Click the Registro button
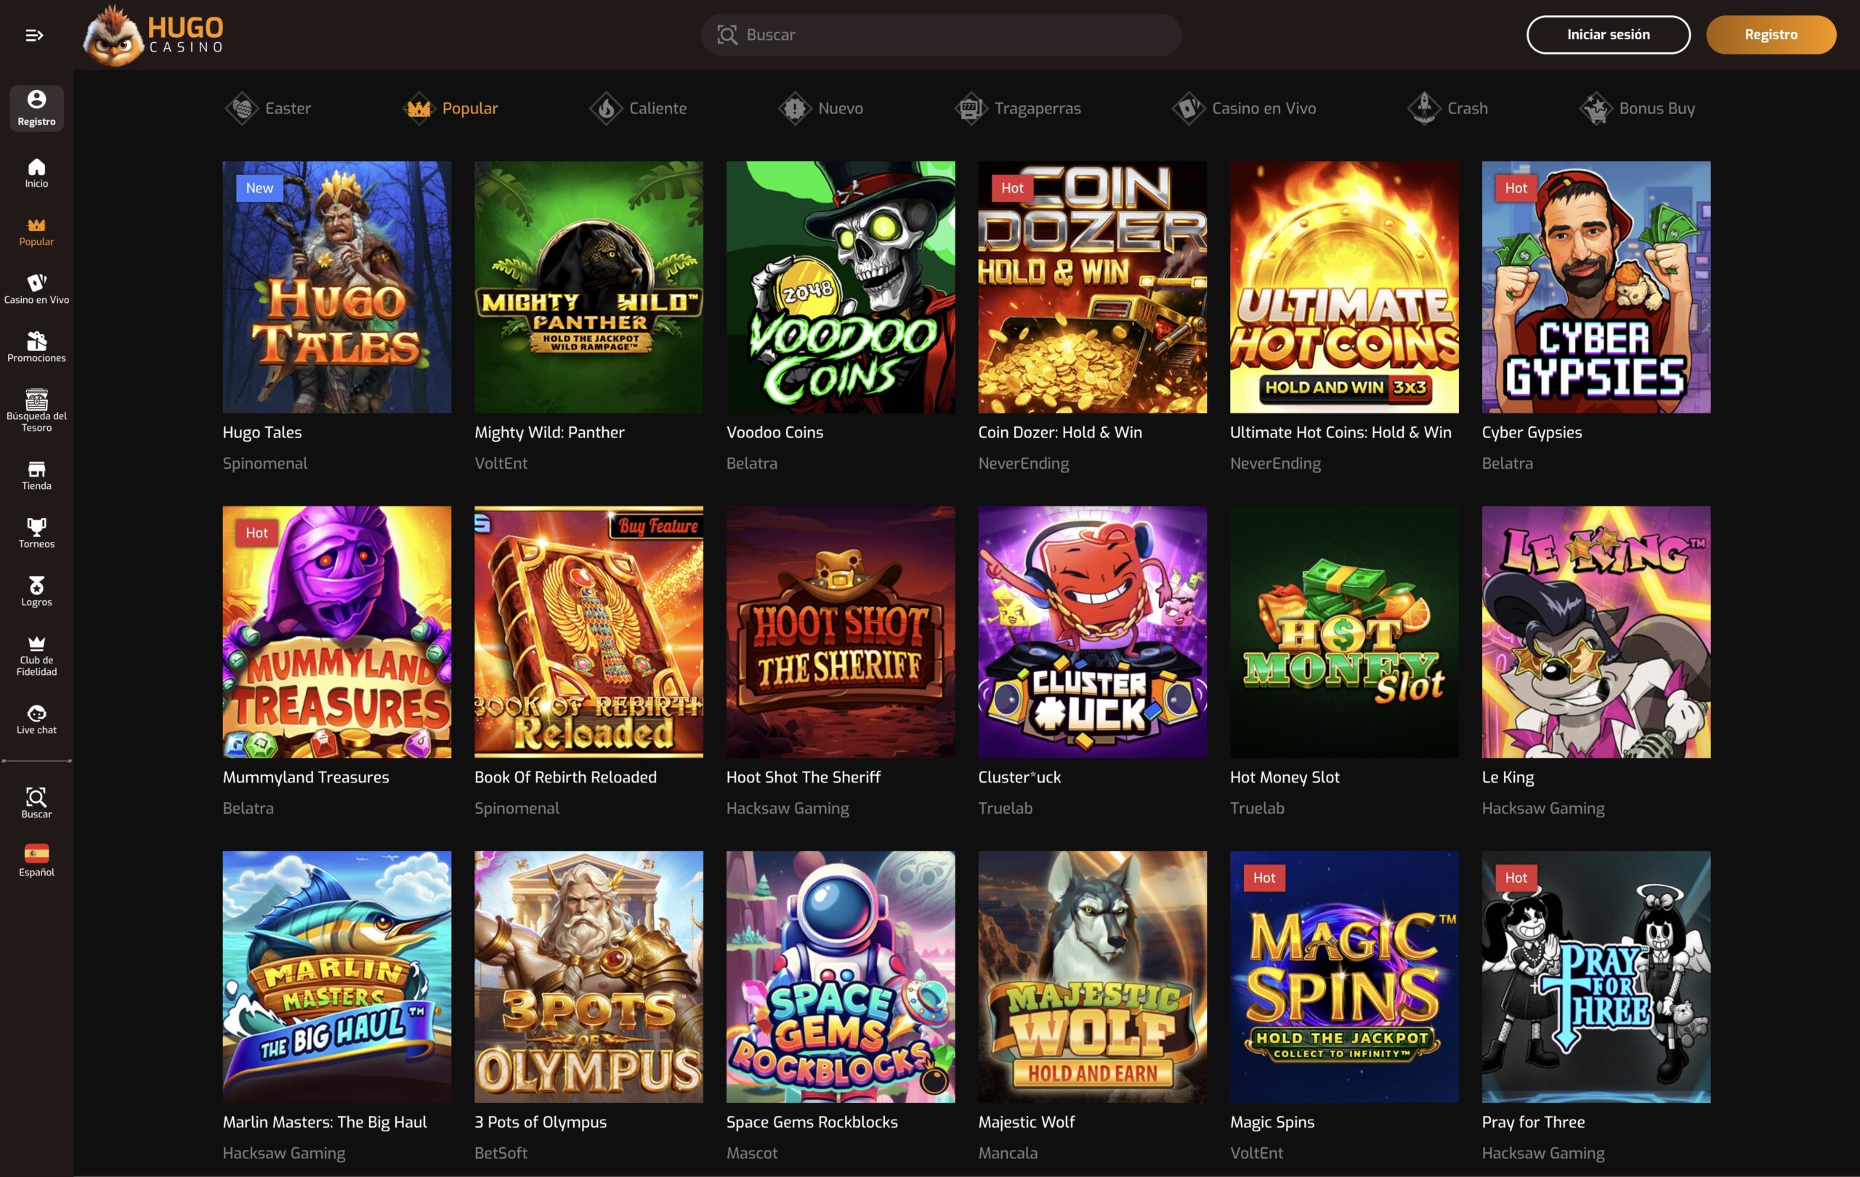Viewport: 1860px width, 1177px height. coord(1771,34)
